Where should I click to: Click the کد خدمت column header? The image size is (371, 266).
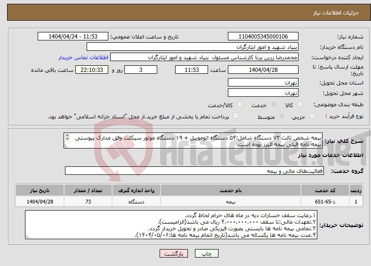(x=325, y=190)
